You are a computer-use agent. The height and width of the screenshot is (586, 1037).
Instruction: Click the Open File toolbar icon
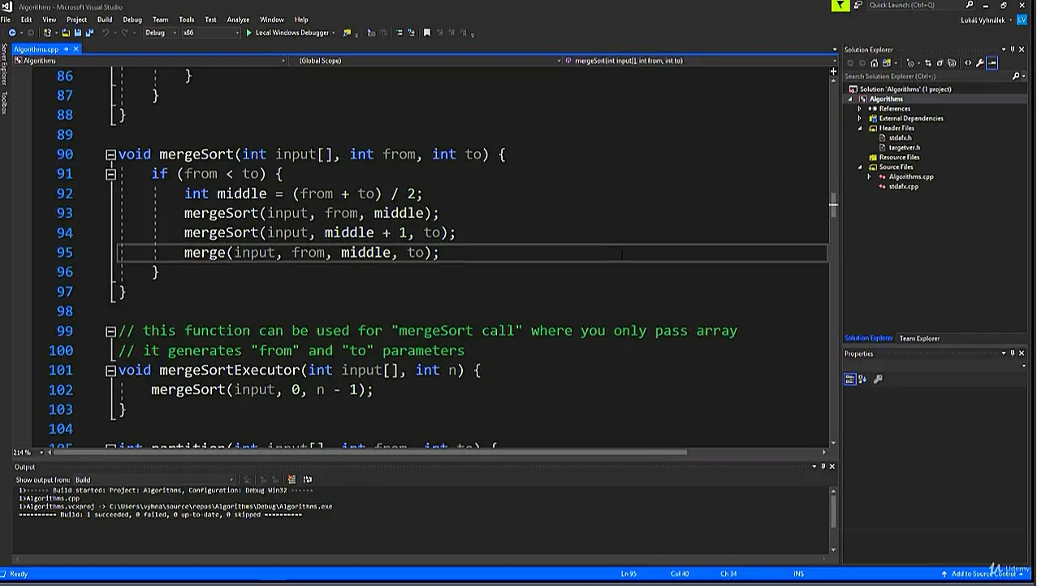coord(66,33)
